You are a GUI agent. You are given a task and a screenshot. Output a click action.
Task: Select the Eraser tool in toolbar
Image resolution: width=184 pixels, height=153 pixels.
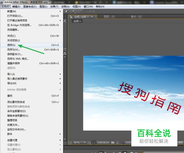click(66, 11)
